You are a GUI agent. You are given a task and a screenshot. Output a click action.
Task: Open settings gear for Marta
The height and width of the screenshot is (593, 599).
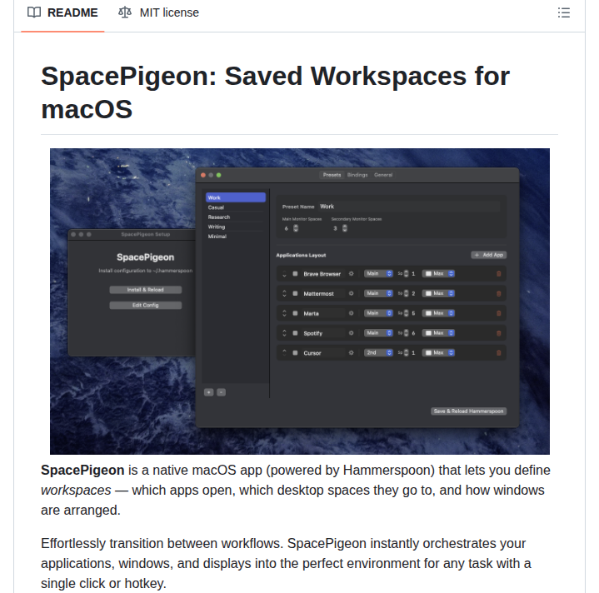point(351,313)
